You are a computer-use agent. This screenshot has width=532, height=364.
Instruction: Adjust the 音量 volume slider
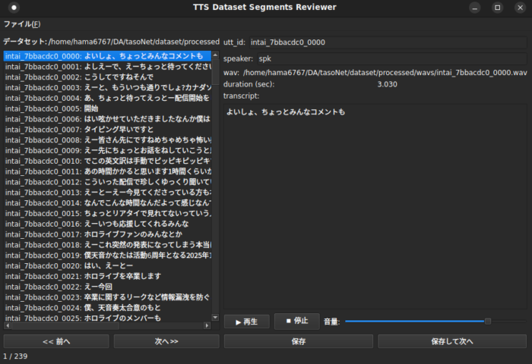pos(488,322)
